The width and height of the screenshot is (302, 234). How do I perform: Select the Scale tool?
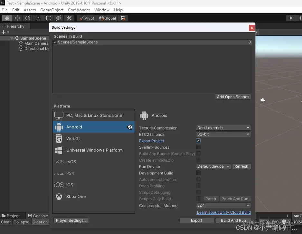tap(38, 18)
